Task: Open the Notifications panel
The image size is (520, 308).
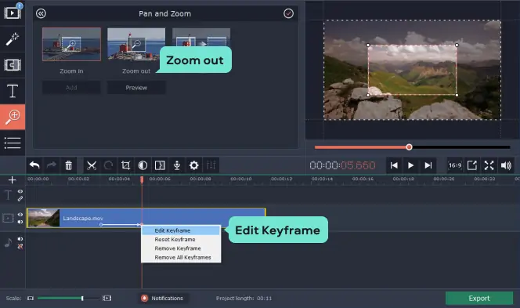Action: click(163, 298)
